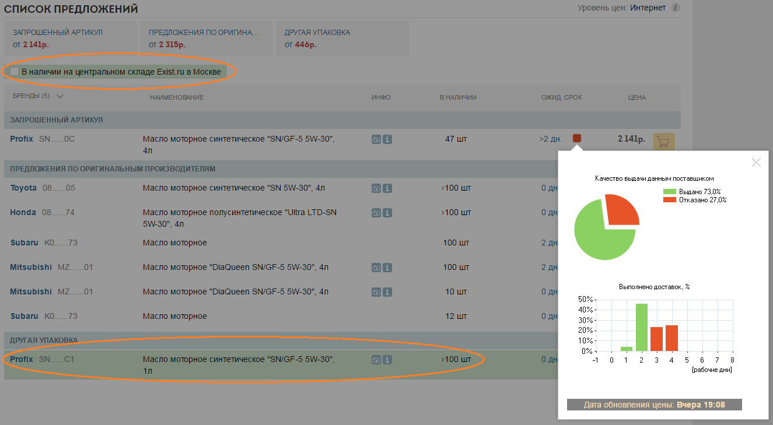
Task: Select the Запрошенный артикул price tab
Action: [70, 38]
